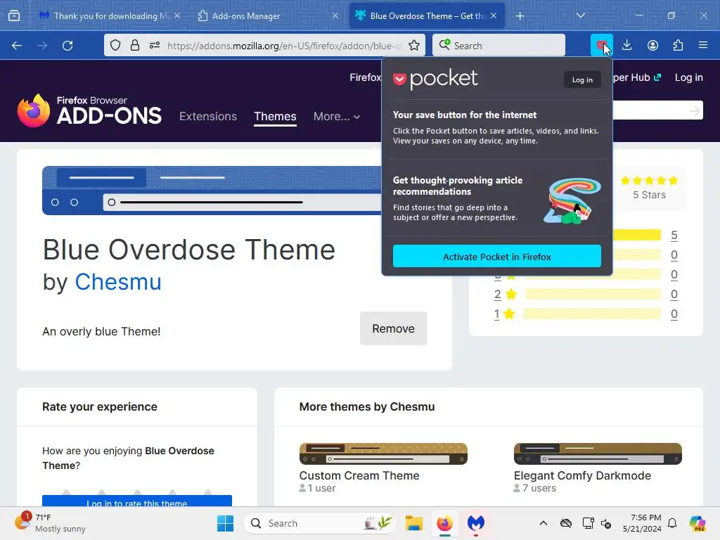Open the Themes section

tap(275, 117)
